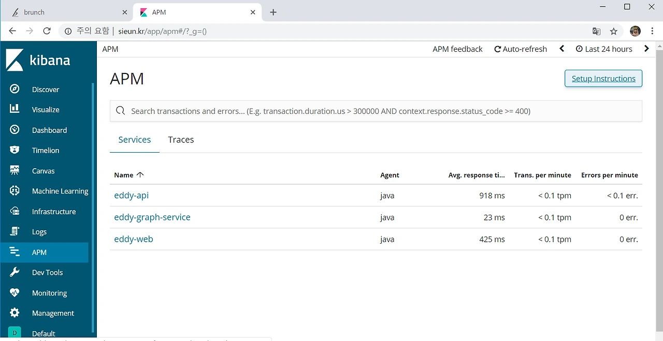
Task: Sort services by Name column arrow
Action: pyautogui.click(x=140, y=175)
